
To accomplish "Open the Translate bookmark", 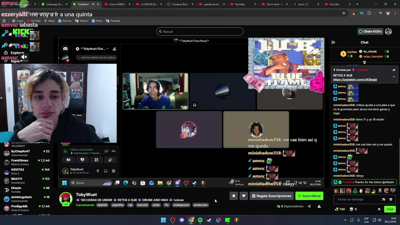I will tap(113, 21).
